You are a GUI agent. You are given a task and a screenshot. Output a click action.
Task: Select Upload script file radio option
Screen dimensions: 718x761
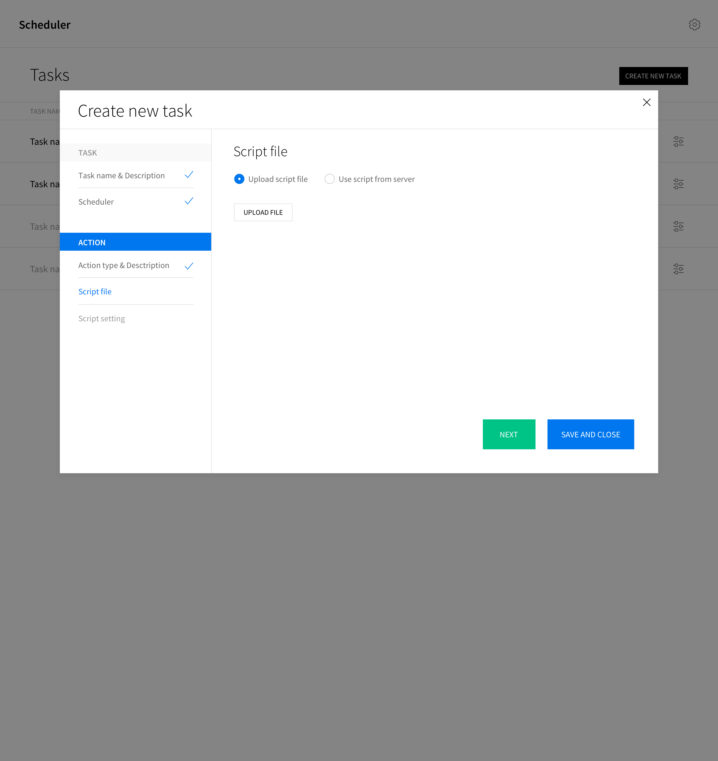pos(239,179)
